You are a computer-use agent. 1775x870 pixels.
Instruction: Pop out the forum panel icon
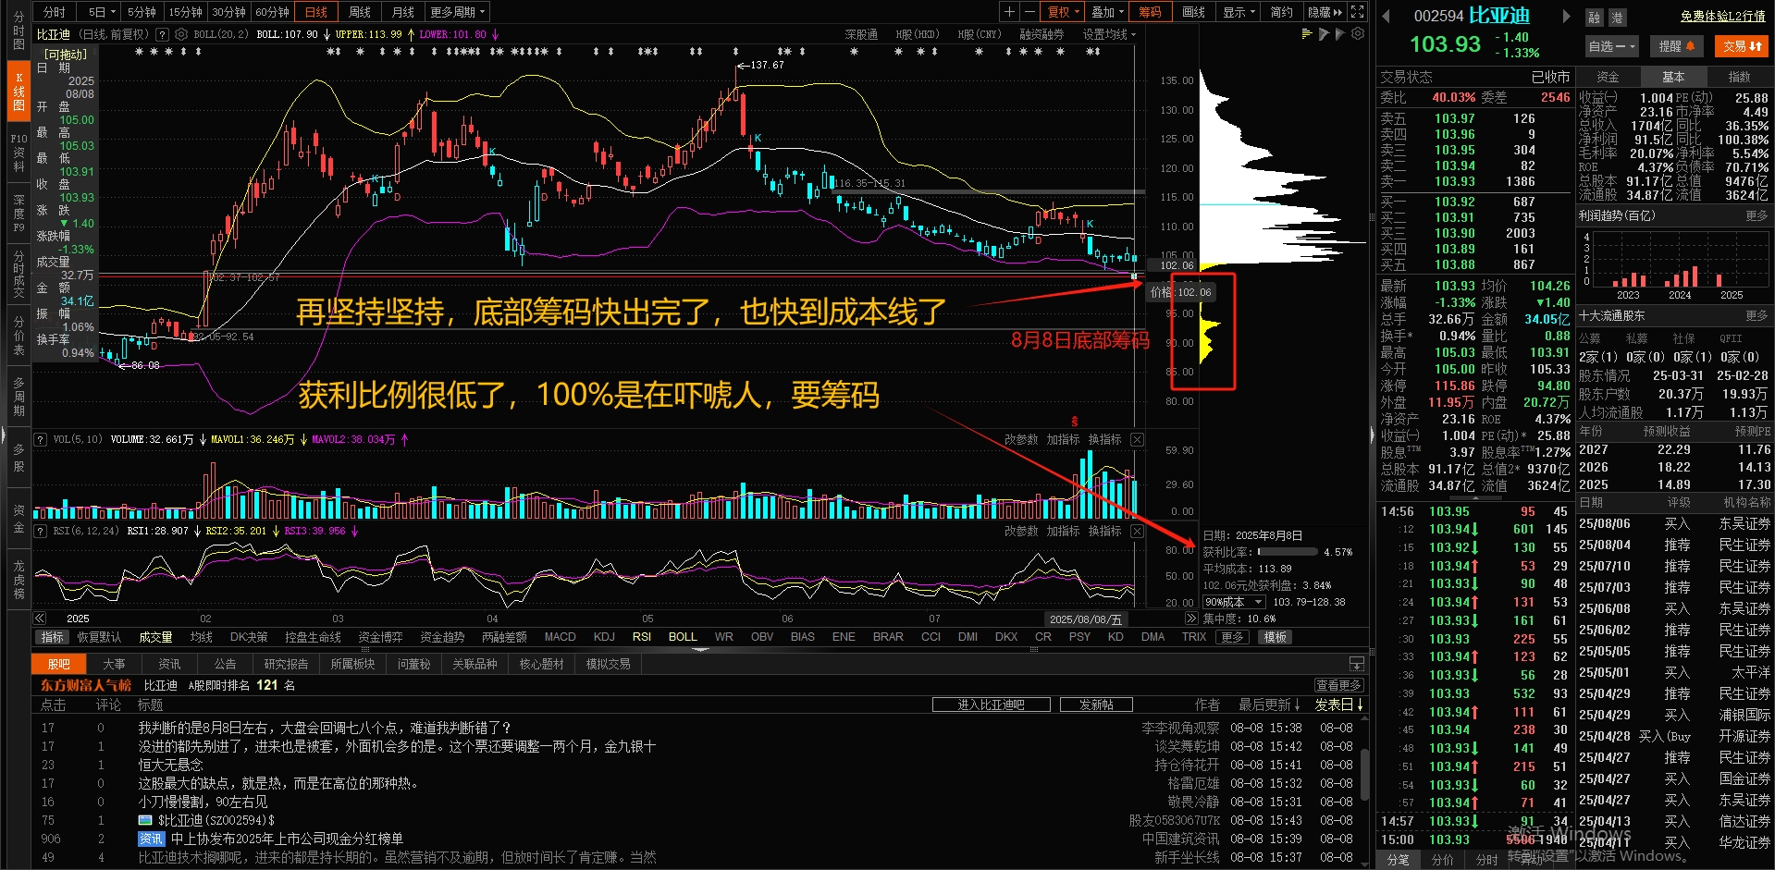click(1357, 664)
